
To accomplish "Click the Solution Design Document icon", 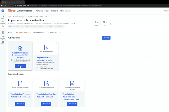I will point(47,83).
